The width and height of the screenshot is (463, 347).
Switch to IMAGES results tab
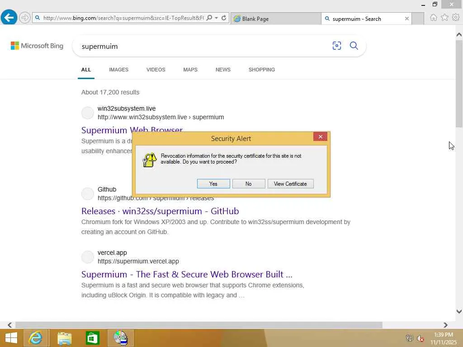pos(119,70)
